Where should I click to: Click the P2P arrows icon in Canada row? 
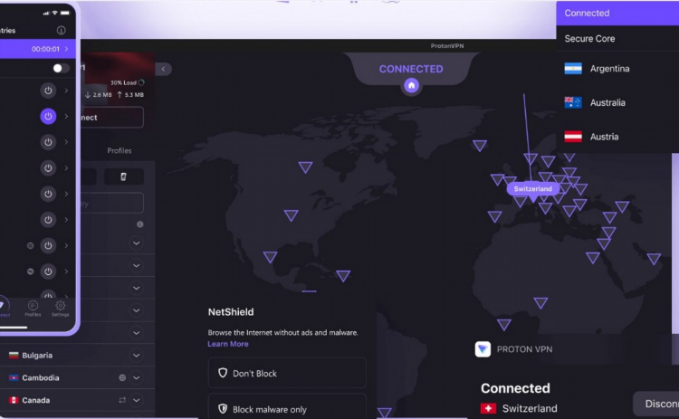(122, 400)
